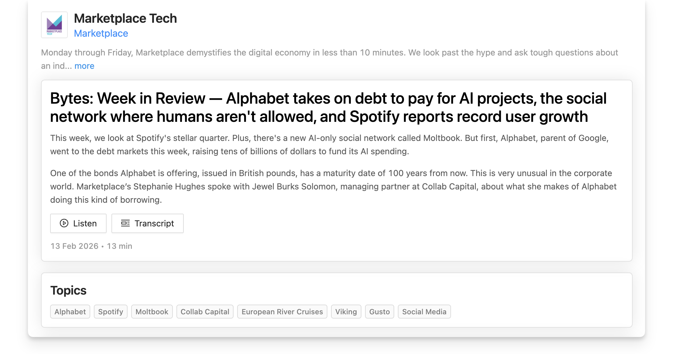Expand the truncated show description via 'more'

pyautogui.click(x=84, y=66)
